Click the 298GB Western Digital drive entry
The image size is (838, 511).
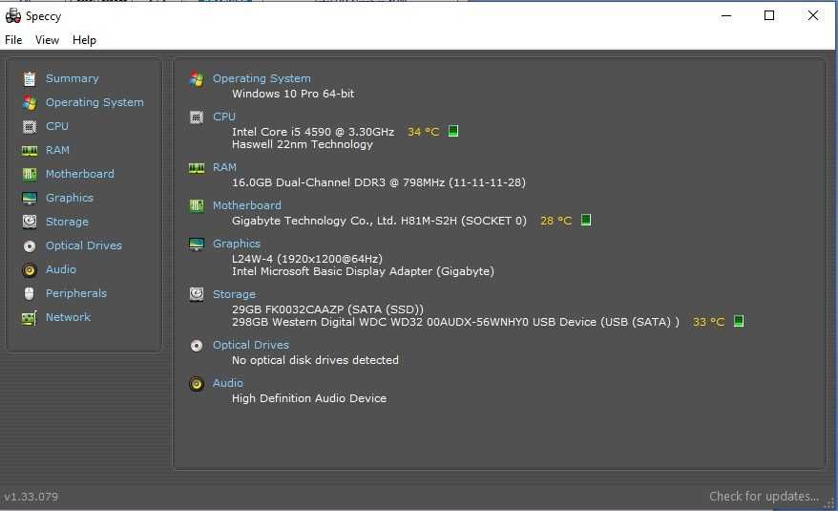(455, 322)
